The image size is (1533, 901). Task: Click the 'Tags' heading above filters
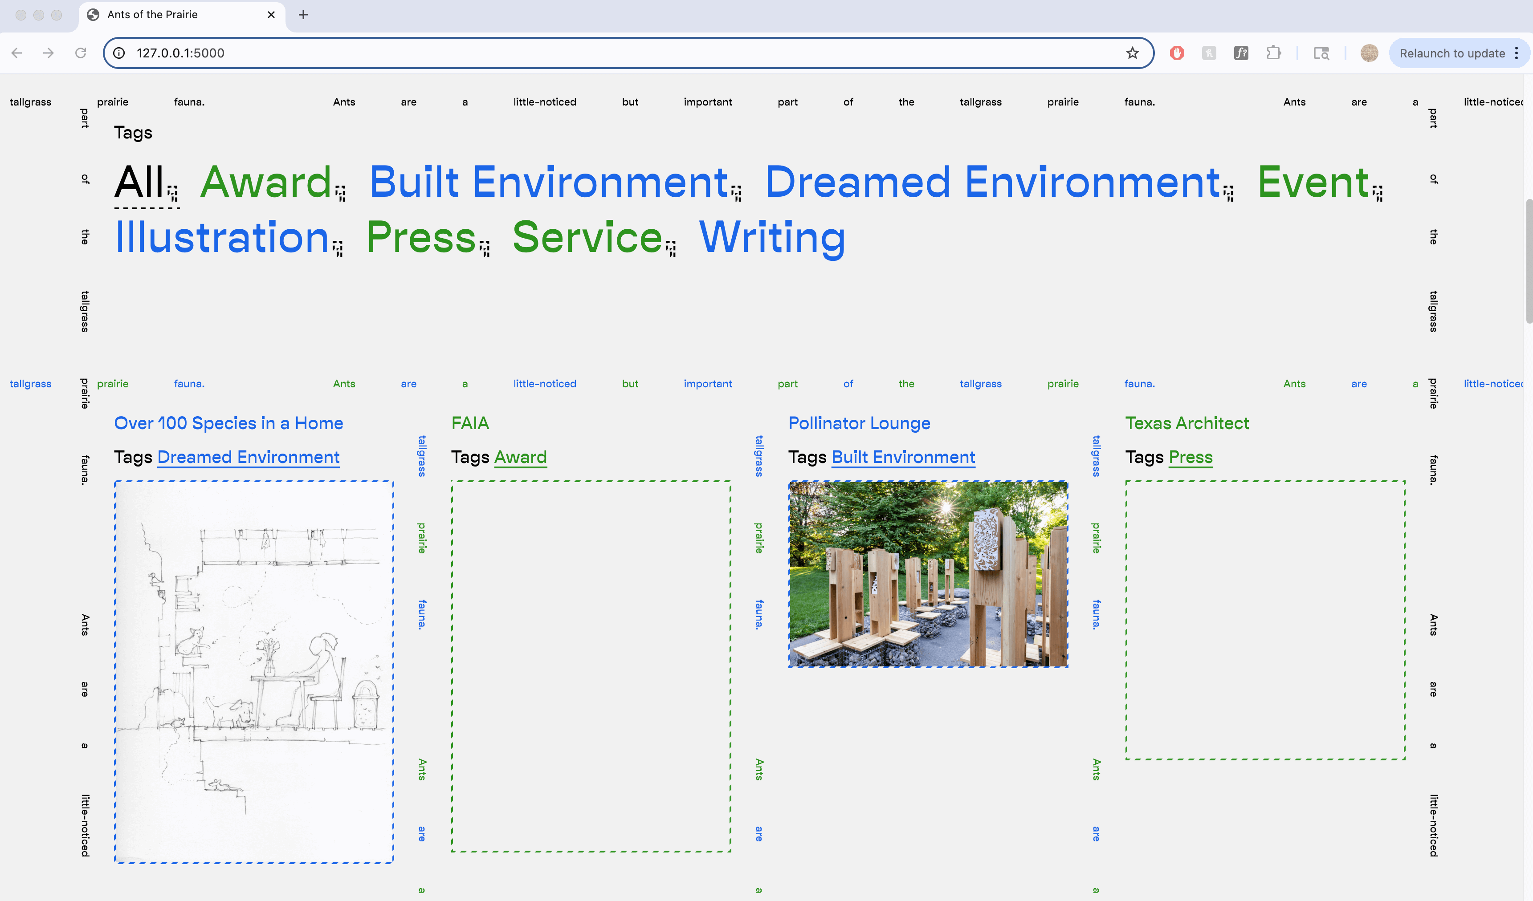pos(133,133)
